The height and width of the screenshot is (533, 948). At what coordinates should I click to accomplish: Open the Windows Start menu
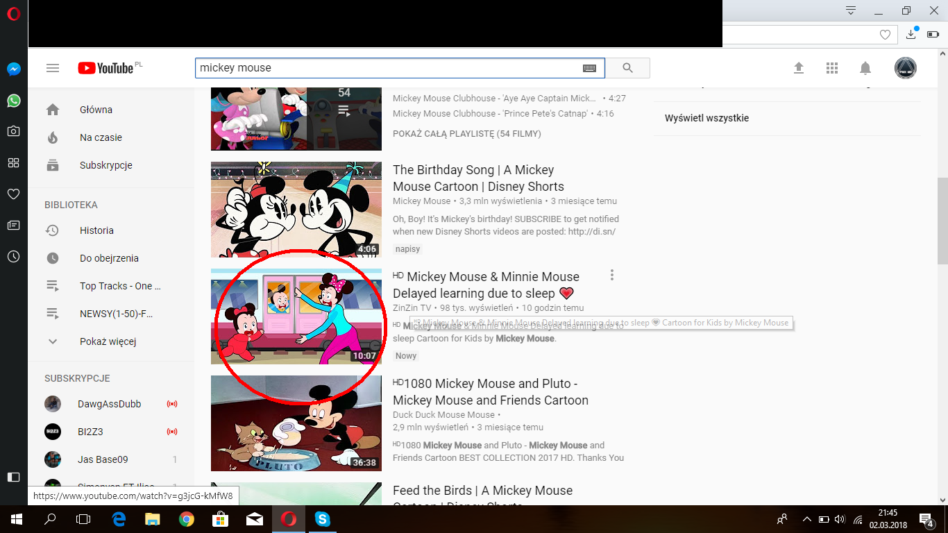click(16, 518)
